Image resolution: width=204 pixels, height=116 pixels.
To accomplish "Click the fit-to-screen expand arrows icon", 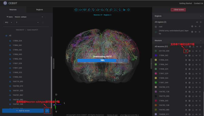I will click(x=115, y=10).
